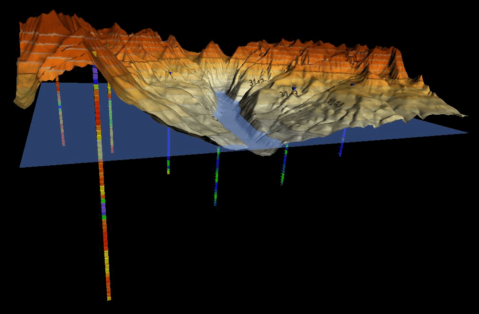Select the central orange peak above the valley
Screen dimensions: 479x314
coord(211,45)
